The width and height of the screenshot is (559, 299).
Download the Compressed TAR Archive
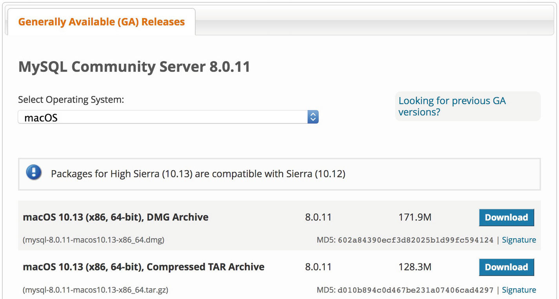506,267
